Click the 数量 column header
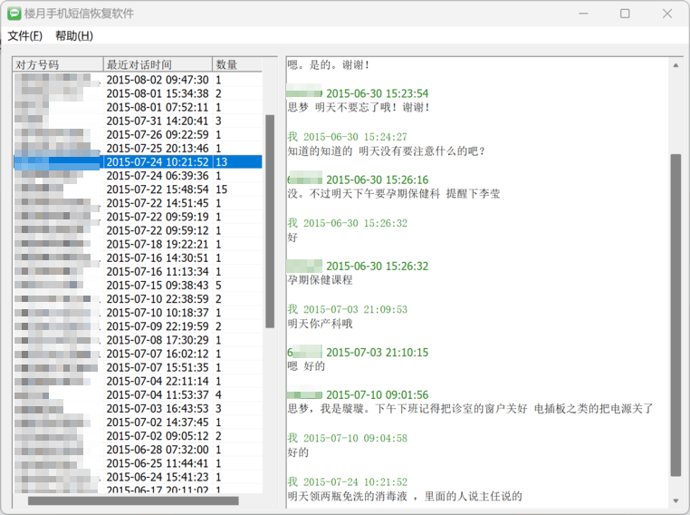 pos(236,64)
